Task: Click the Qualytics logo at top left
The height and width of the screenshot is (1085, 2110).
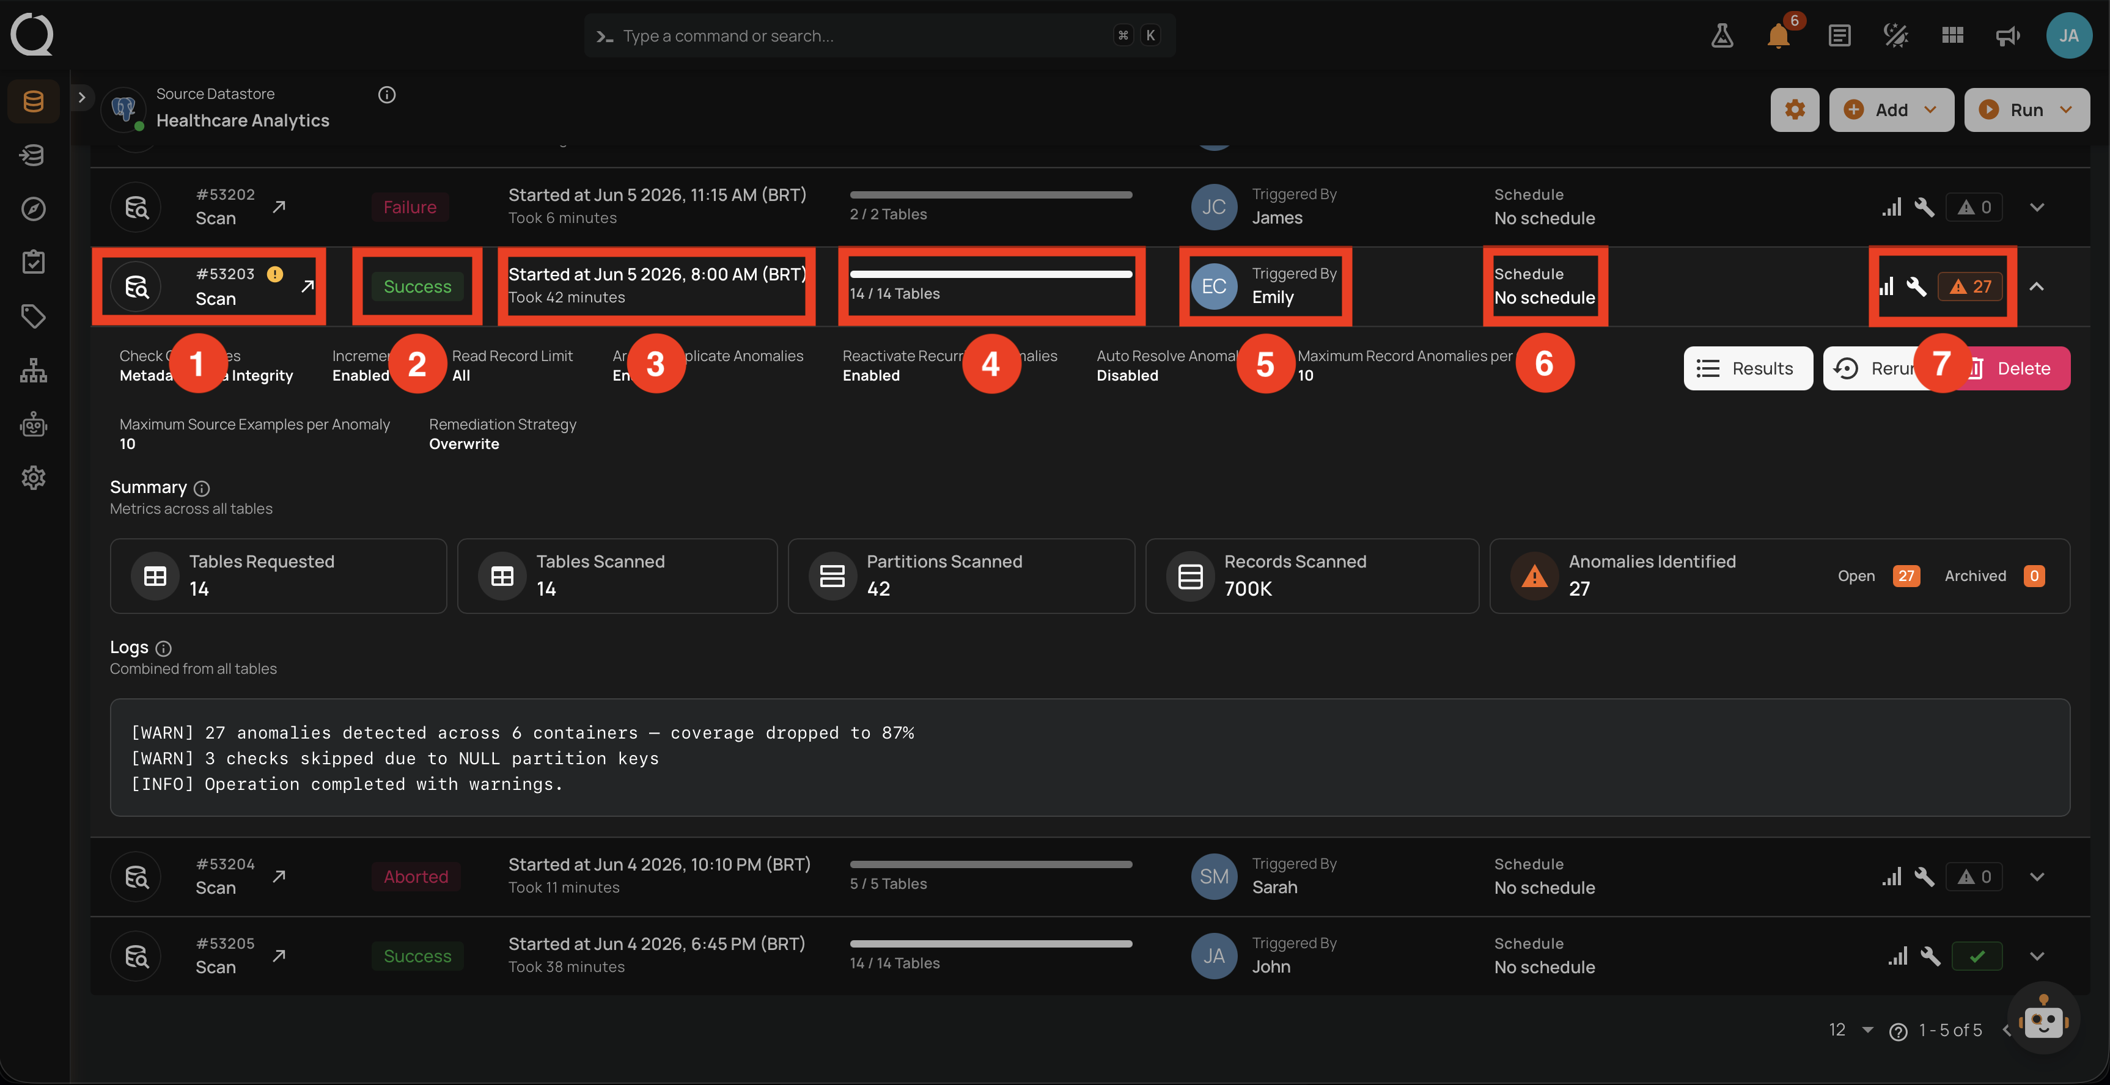Action: (31, 34)
